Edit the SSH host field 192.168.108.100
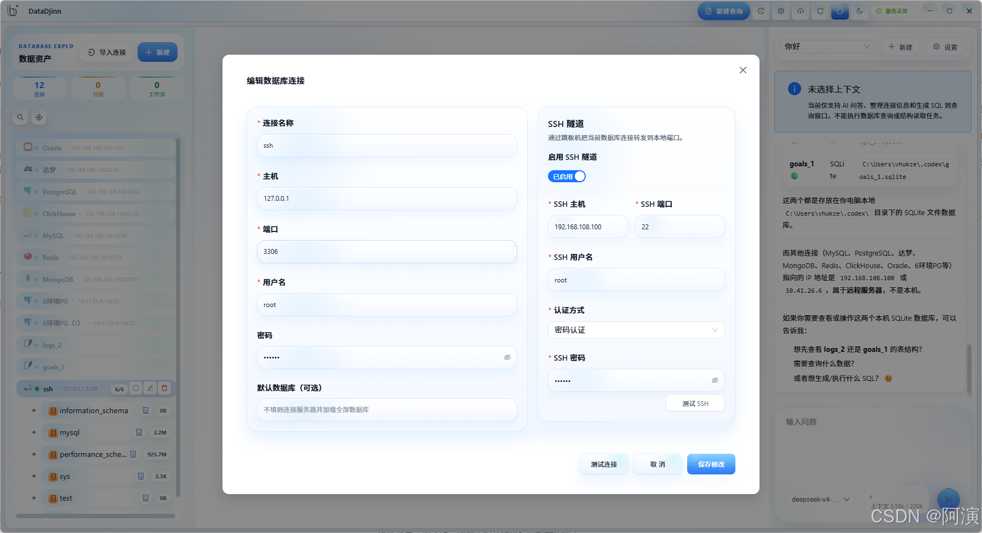982x533 pixels. click(x=588, y=227)
